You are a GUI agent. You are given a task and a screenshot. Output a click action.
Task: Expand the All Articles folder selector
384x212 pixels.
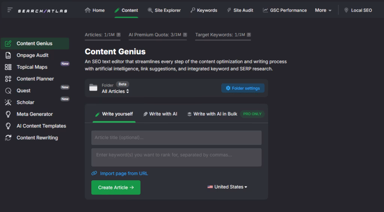[115, 91]
